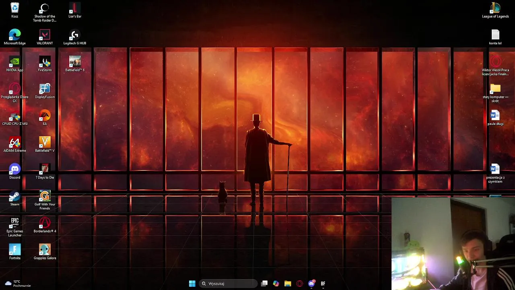This screenshot has width=515, height=290.
Task: Select the VALORANT desktop icon
Action: 45,37
